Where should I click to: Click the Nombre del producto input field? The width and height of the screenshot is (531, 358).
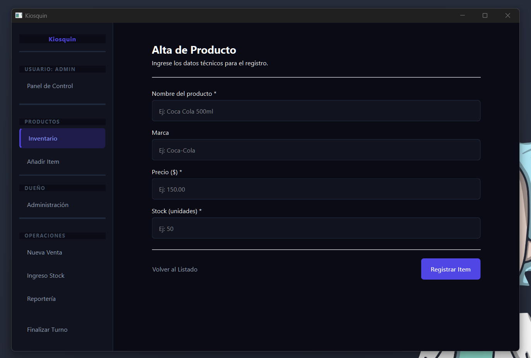click(x=316, y=111)
